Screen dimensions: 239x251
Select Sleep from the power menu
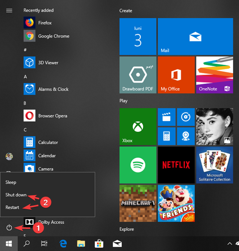11,182
